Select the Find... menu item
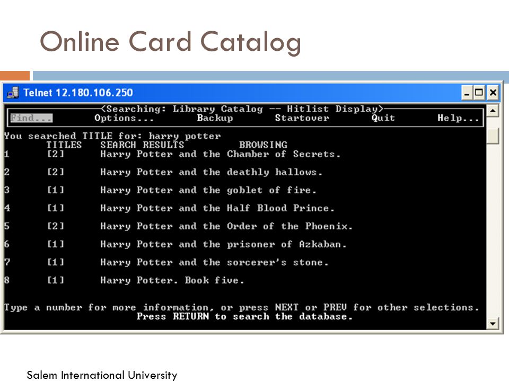The height and width of the screenshot is (381, 509). (31, 118)
